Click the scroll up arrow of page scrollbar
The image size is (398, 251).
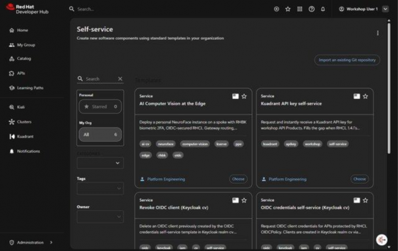[389, 21]
